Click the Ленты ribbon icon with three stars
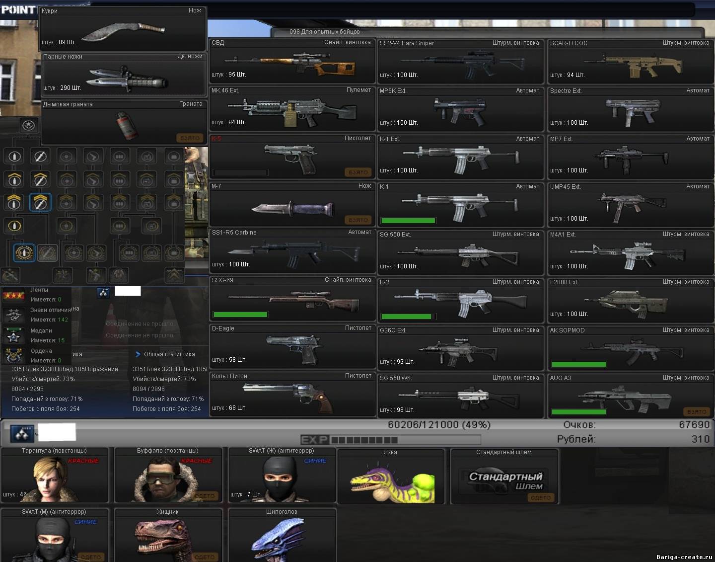The height and width of the screenshot is (562, 715). click(14, 296)
